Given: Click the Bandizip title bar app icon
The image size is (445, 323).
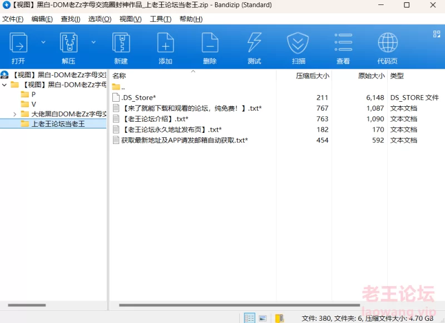Looking at the screenshot, I should pos(6,5).
